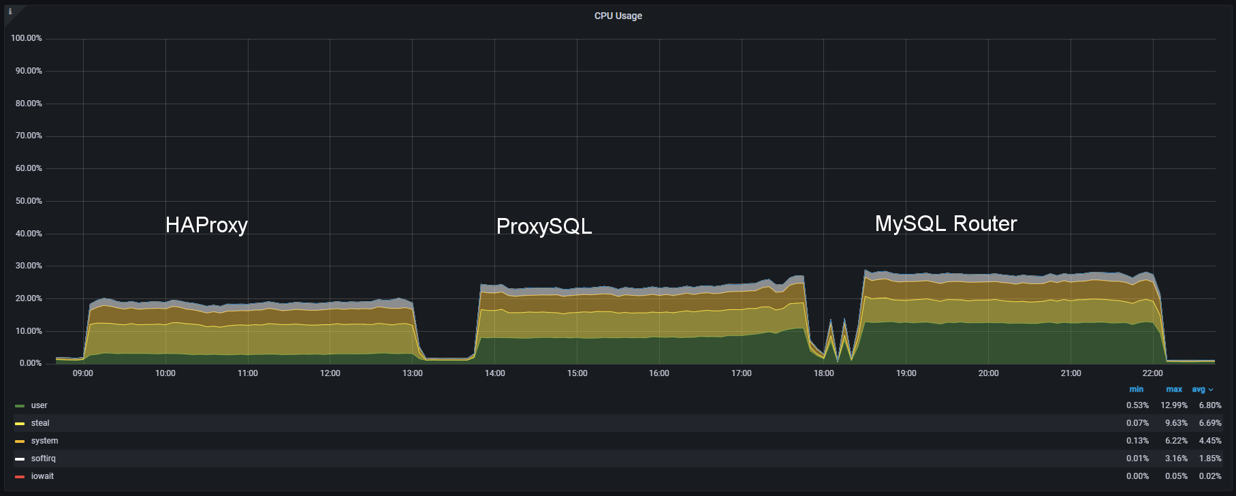Select the iowait legend entry
The image size is (1236, 496).
42,476
